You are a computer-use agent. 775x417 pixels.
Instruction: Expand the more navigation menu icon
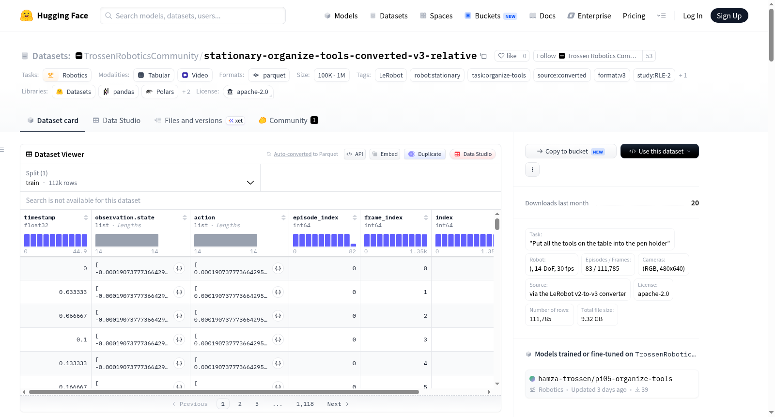click(x=661, y=15)
